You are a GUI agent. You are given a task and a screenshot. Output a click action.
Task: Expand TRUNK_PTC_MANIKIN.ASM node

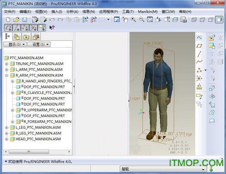pos(7,64)
